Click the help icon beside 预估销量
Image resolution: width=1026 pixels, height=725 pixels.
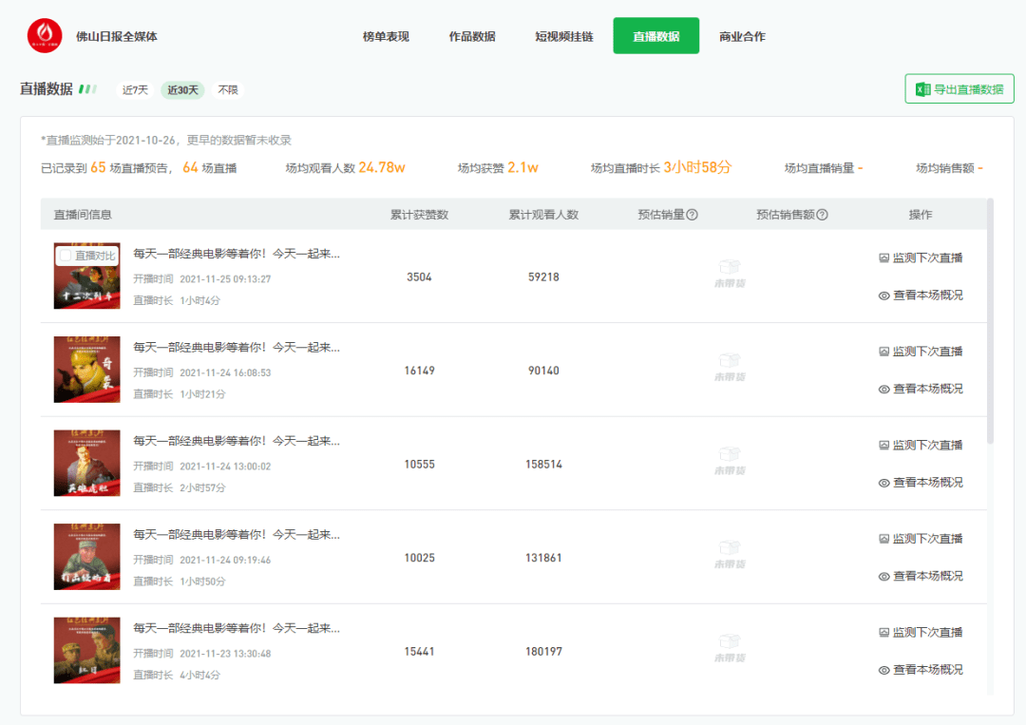coord(693,215)
